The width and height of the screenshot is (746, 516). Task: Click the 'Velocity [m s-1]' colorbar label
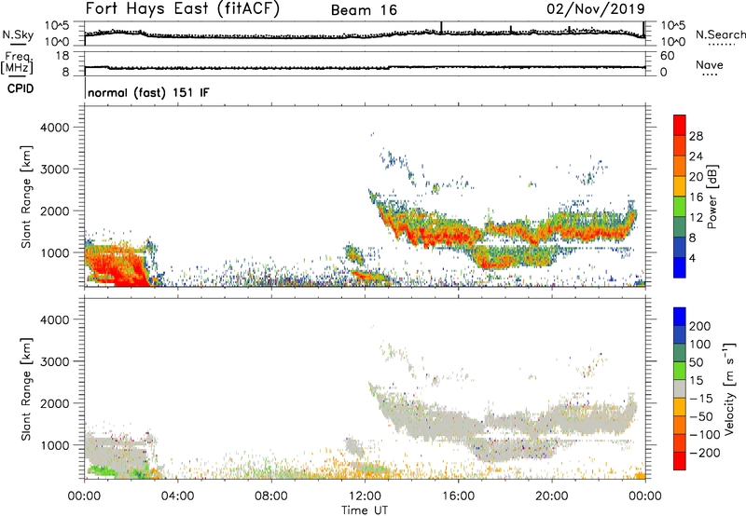point(729,388)
